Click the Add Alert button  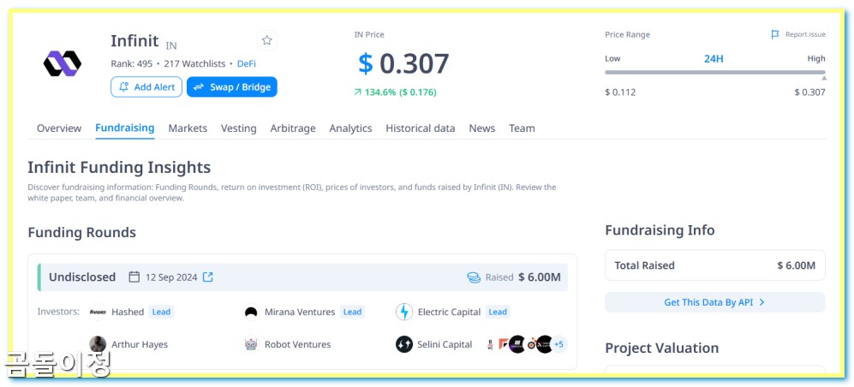[x=146, y=87]
